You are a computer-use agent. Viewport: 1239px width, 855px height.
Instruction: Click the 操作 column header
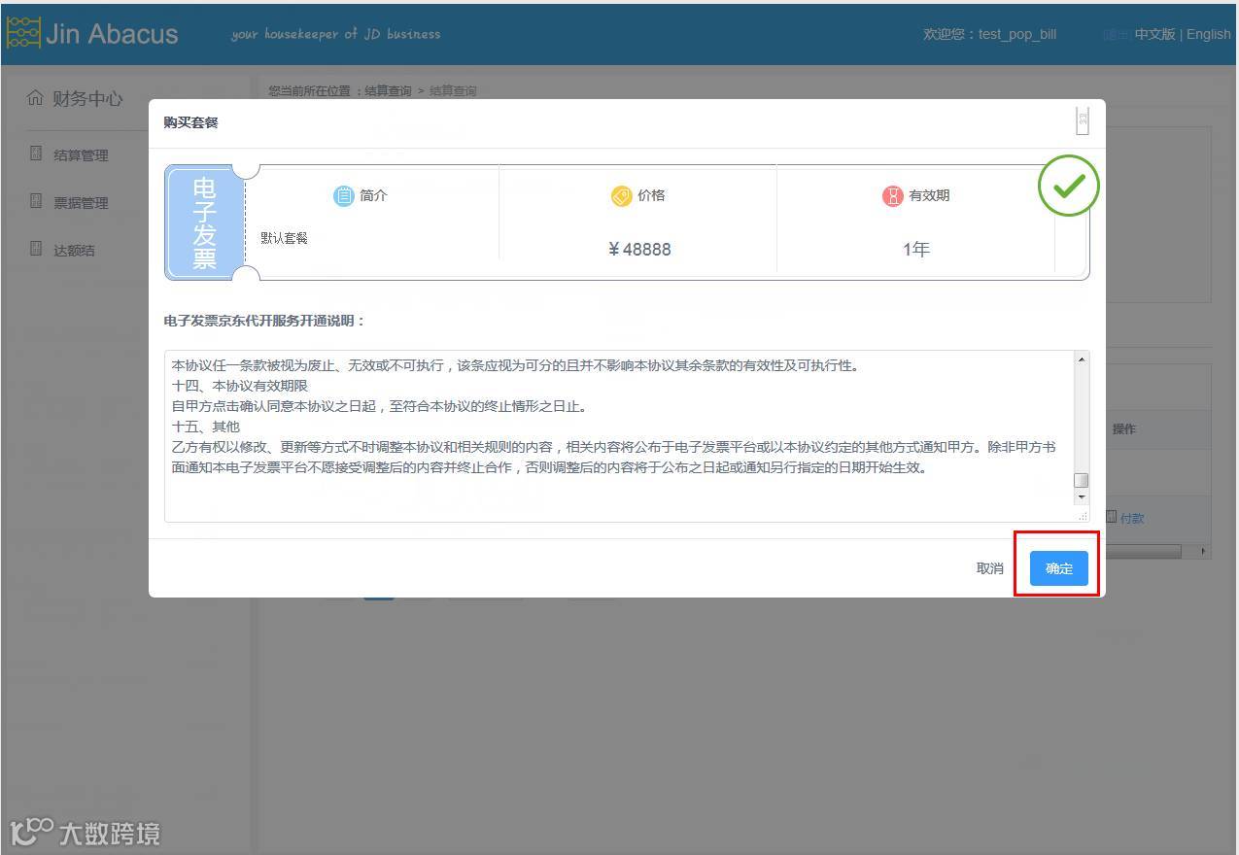click(1124, 429)
